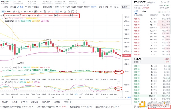
Task: Select the 分时 timeframe
Action: [57, 7]
